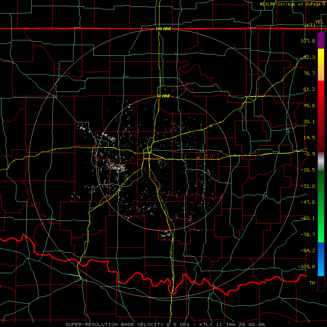Click the TH label on the legend
The image size is (327, 327).
tap(312, 283)
